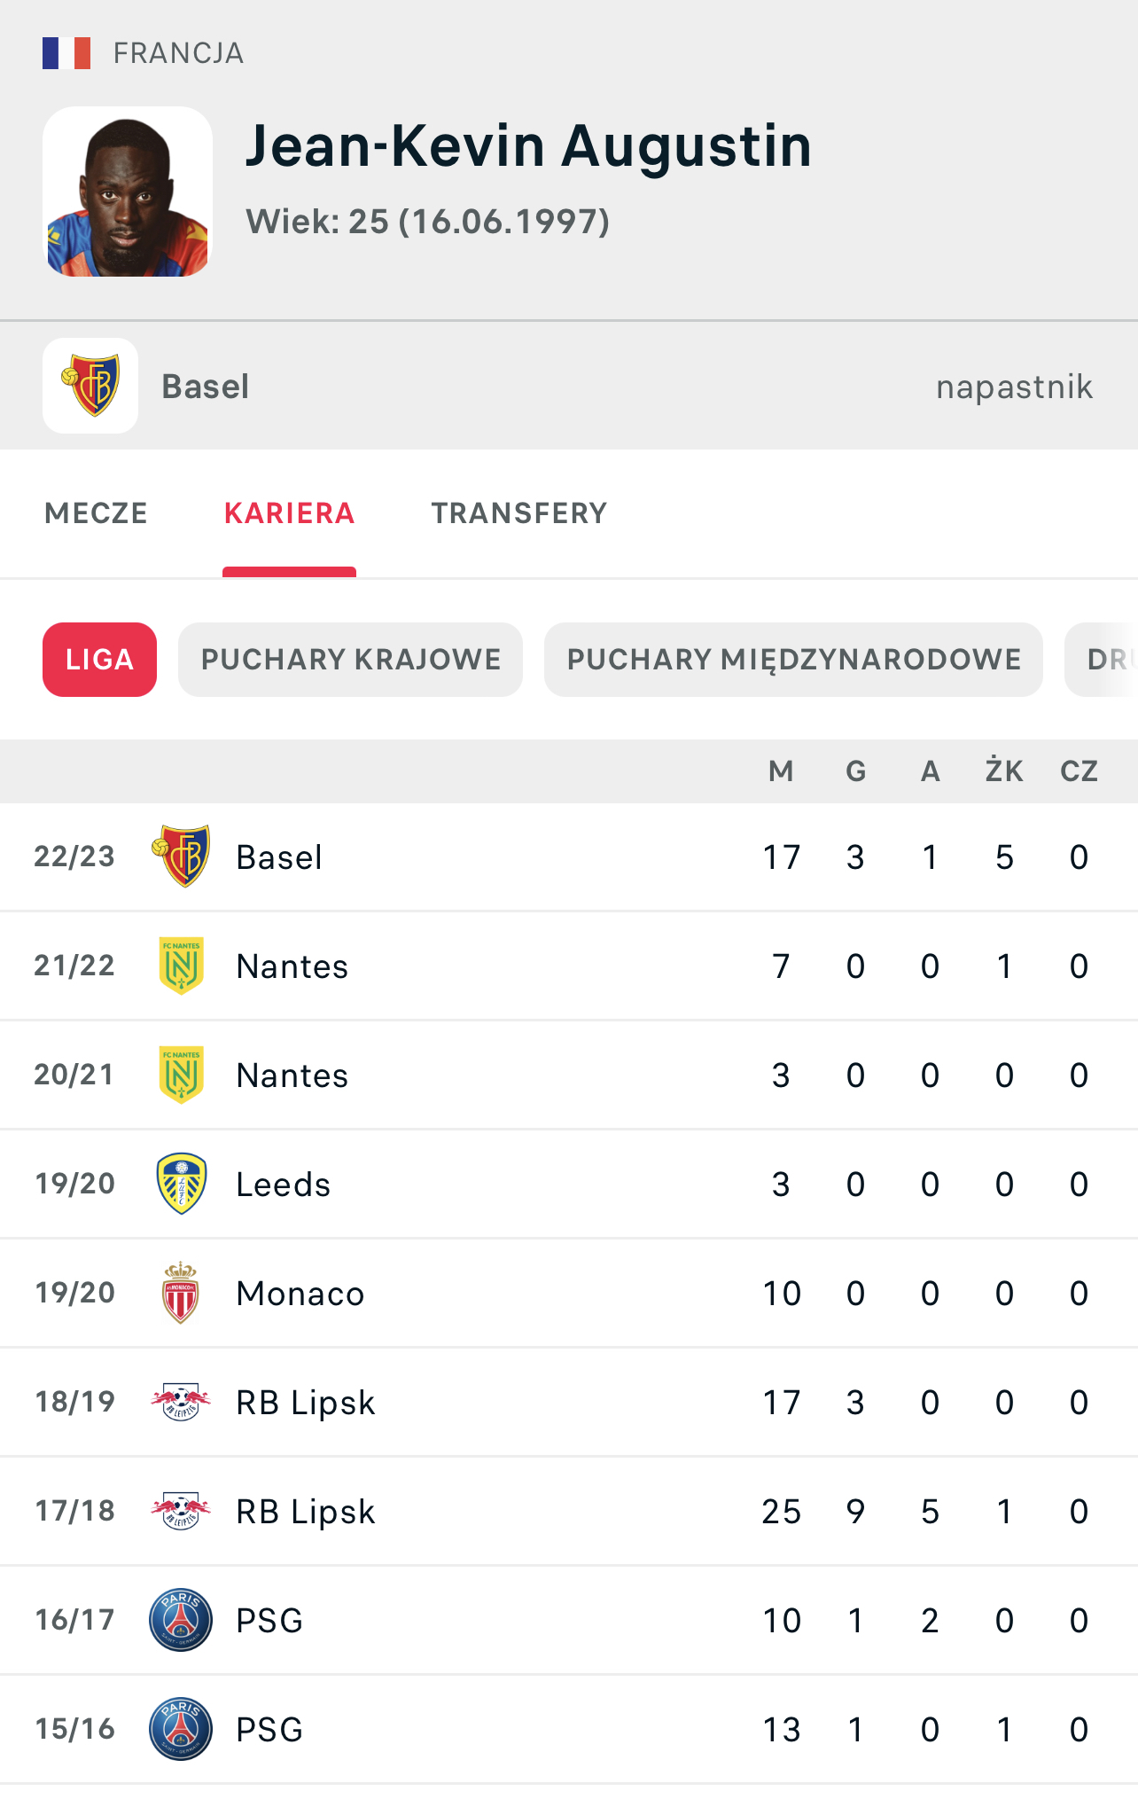1138x1799 pixels.
Task: Click Nantes logo in 21/22 row
Action: [182, 966]
